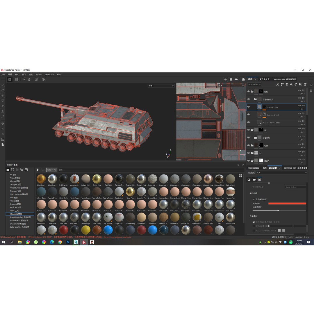This screenshot has height=314, width=314.
Task: Click the Add a layer icon
Action: [287, 85]
